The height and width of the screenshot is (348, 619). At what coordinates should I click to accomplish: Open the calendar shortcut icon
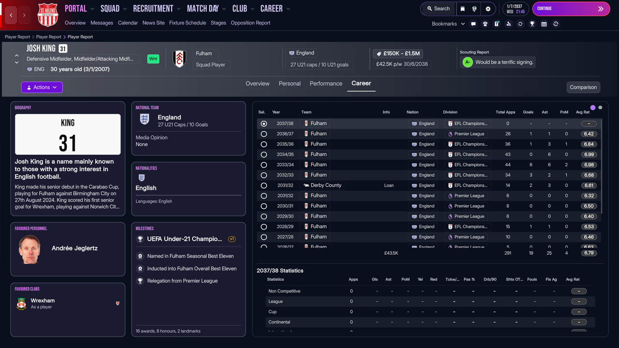(x=544, y=24)
